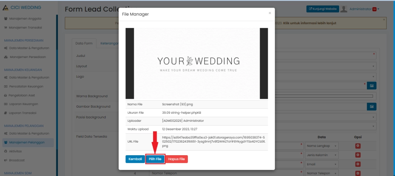The image size is (395, 176).
Task: Open image picker icon for Gambar Background
Action: (371, 106)
